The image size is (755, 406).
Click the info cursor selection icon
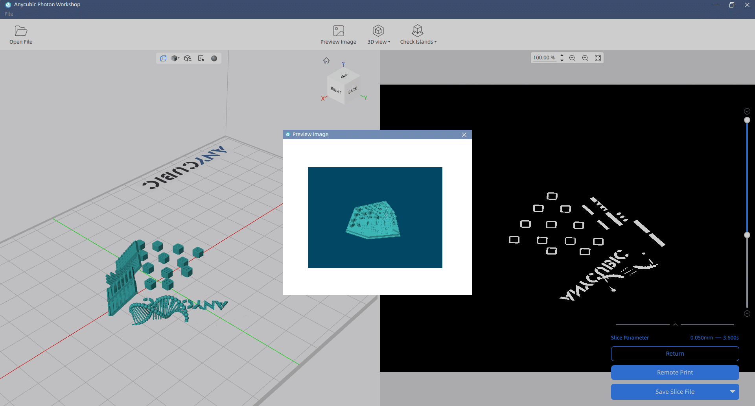point(201,58)
